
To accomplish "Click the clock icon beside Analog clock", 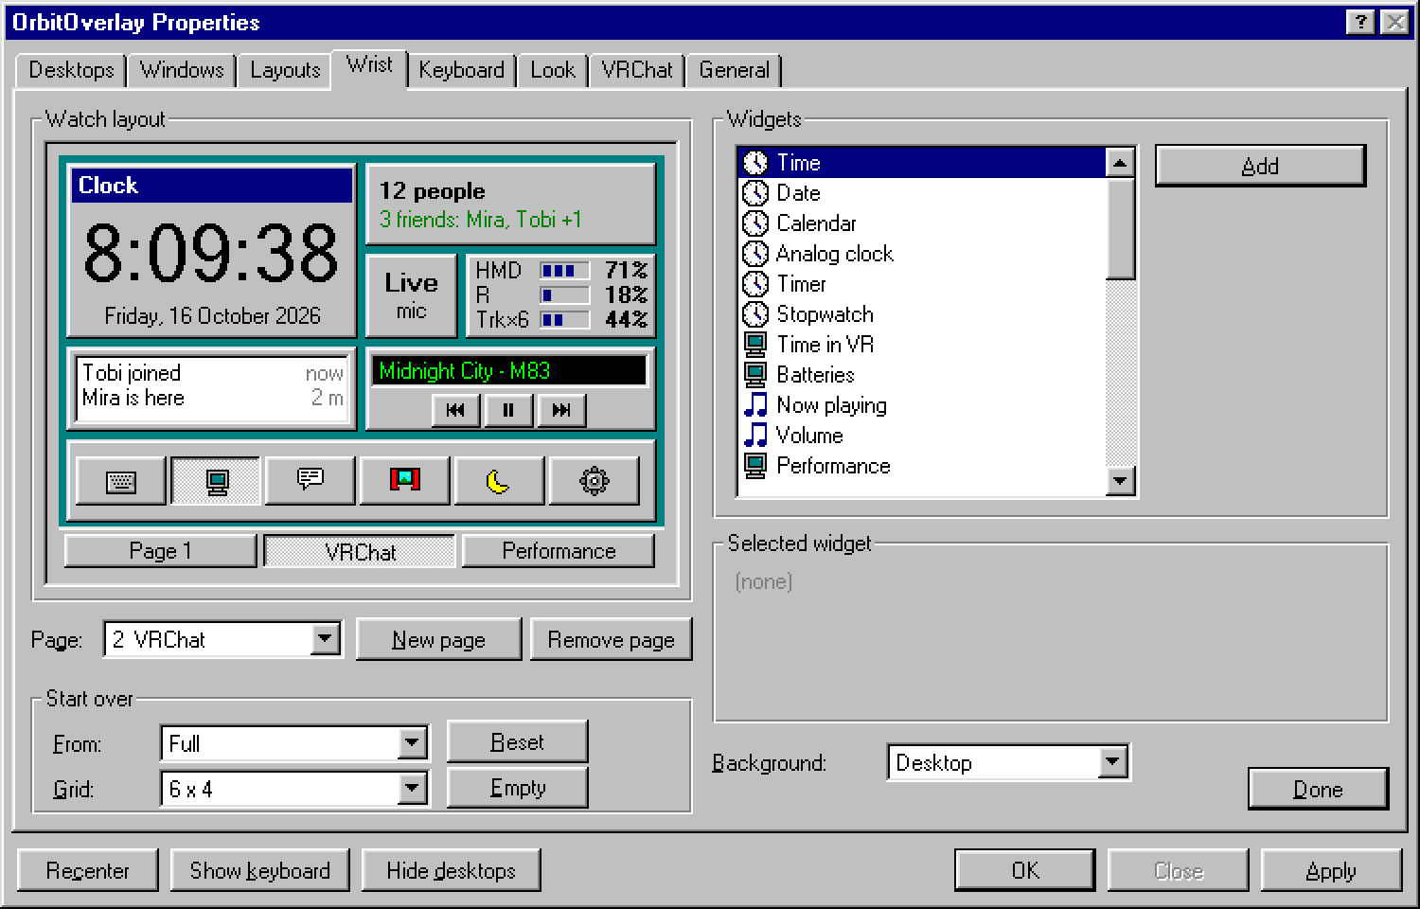I will 755,254.
